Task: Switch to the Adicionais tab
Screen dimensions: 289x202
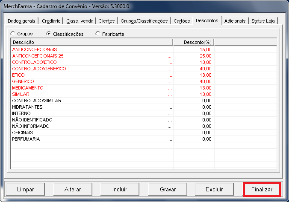Action: pyautogui.click(x=235, y=21)
